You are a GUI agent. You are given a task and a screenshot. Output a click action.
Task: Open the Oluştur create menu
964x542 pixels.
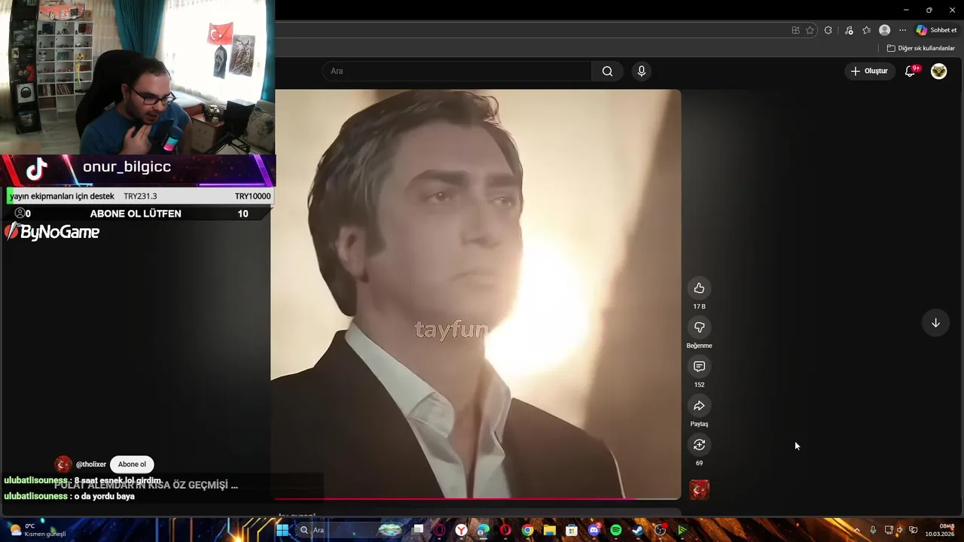click(x=869, y=71)
